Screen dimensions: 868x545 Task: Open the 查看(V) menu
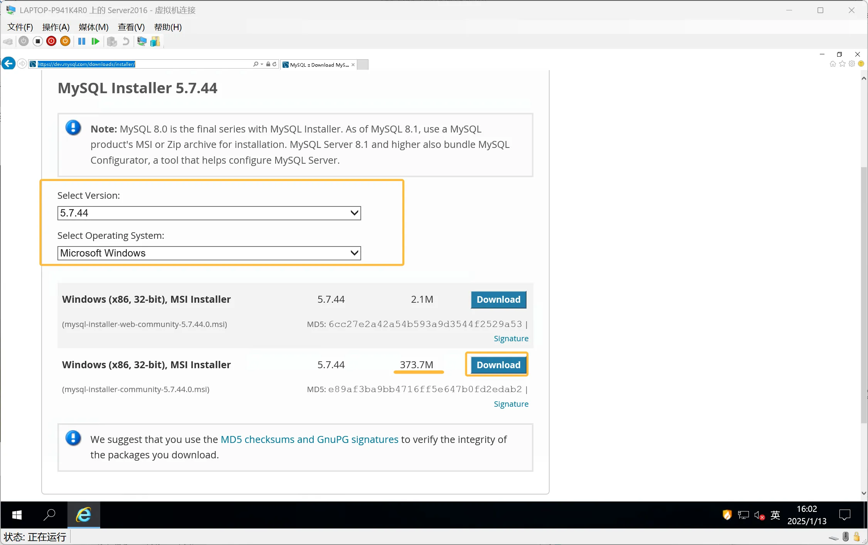131,27
